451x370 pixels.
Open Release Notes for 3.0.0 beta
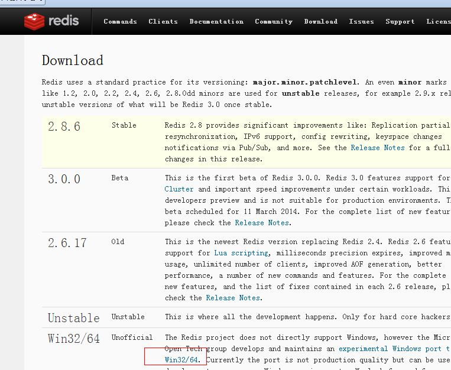point(262,223)
